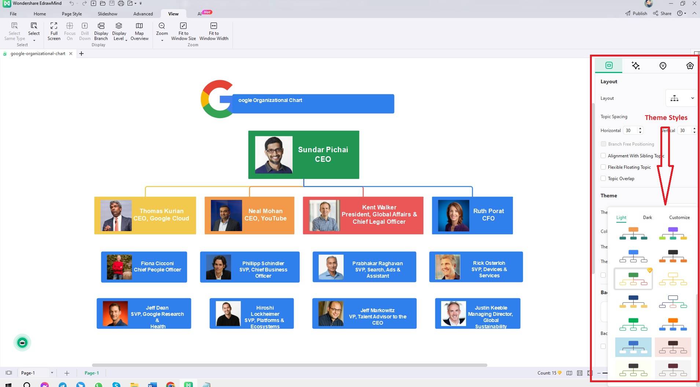Viewport: 700px width, 387px height.
Task: Open the Windows Start menu
Action: point(8,385)
